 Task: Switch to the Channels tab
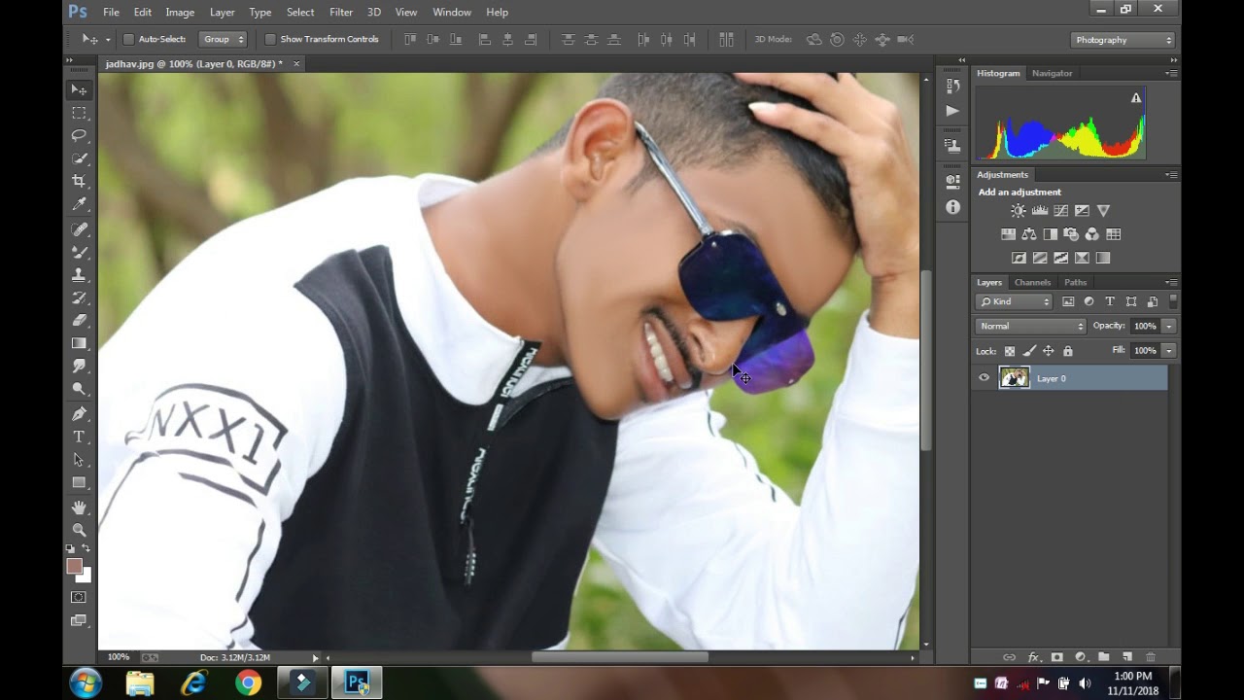(1032, 282)
